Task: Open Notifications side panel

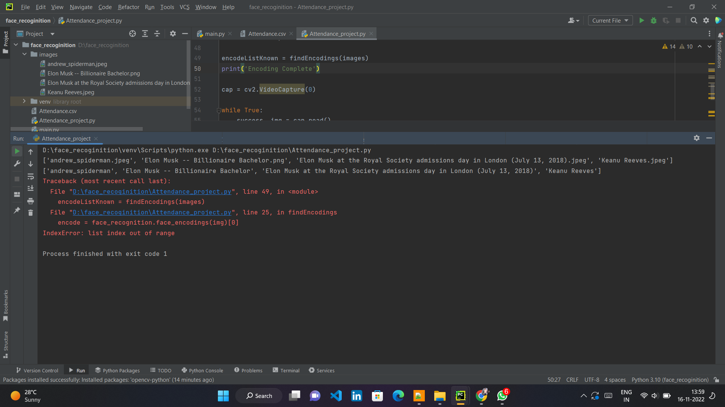Action: click(720, 50)
